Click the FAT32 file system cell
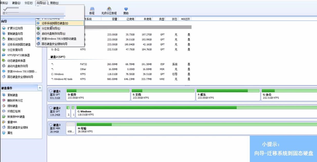The height and width of the screenshot is (162, 317). (x=83, y=64)
